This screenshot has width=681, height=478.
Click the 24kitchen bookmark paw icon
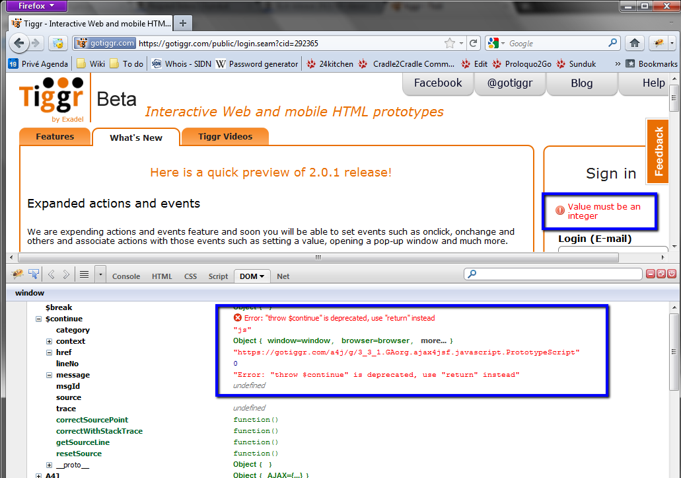tap(311, 64)
